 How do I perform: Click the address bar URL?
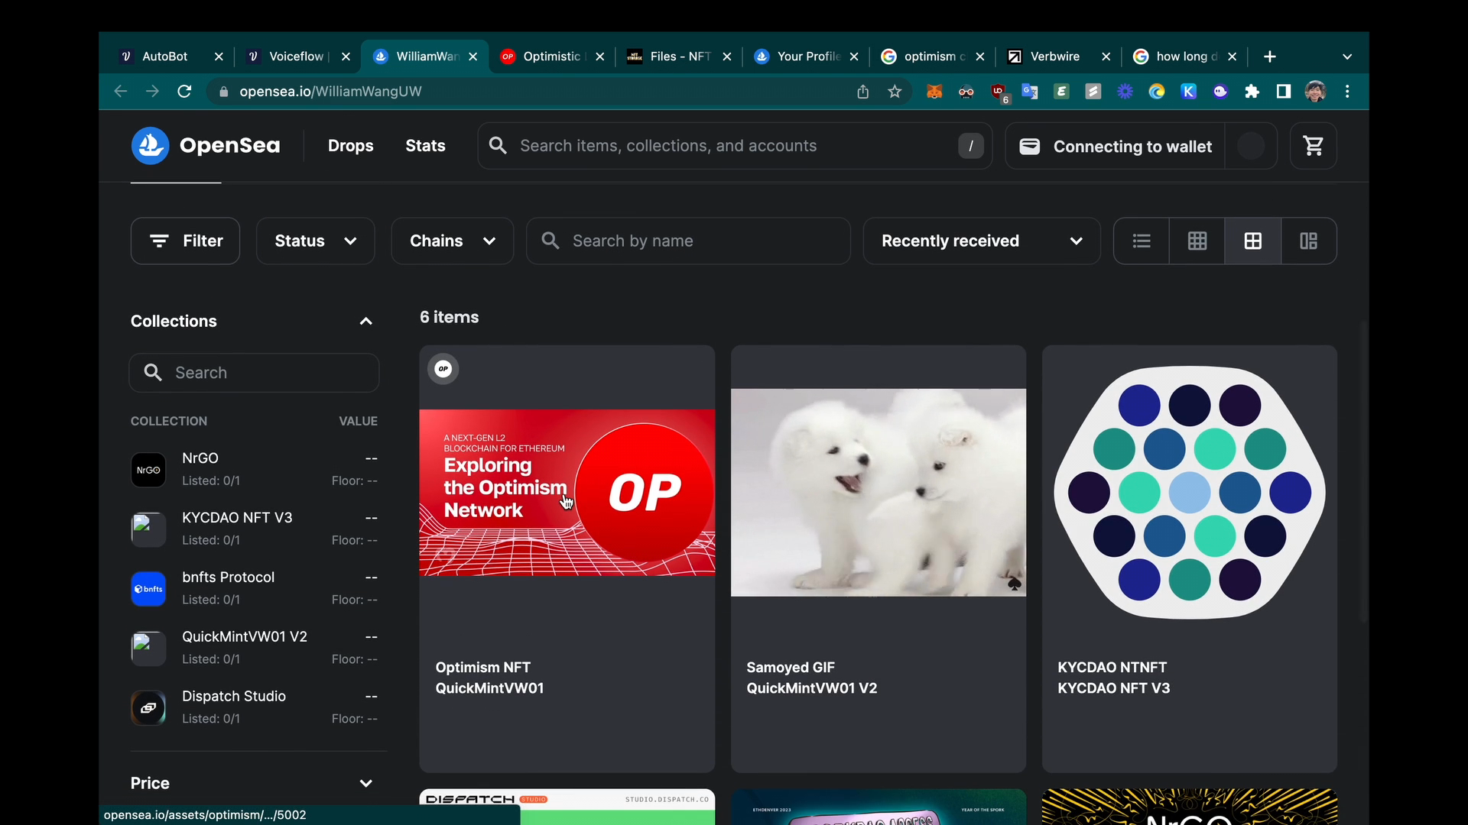point(330,92)
